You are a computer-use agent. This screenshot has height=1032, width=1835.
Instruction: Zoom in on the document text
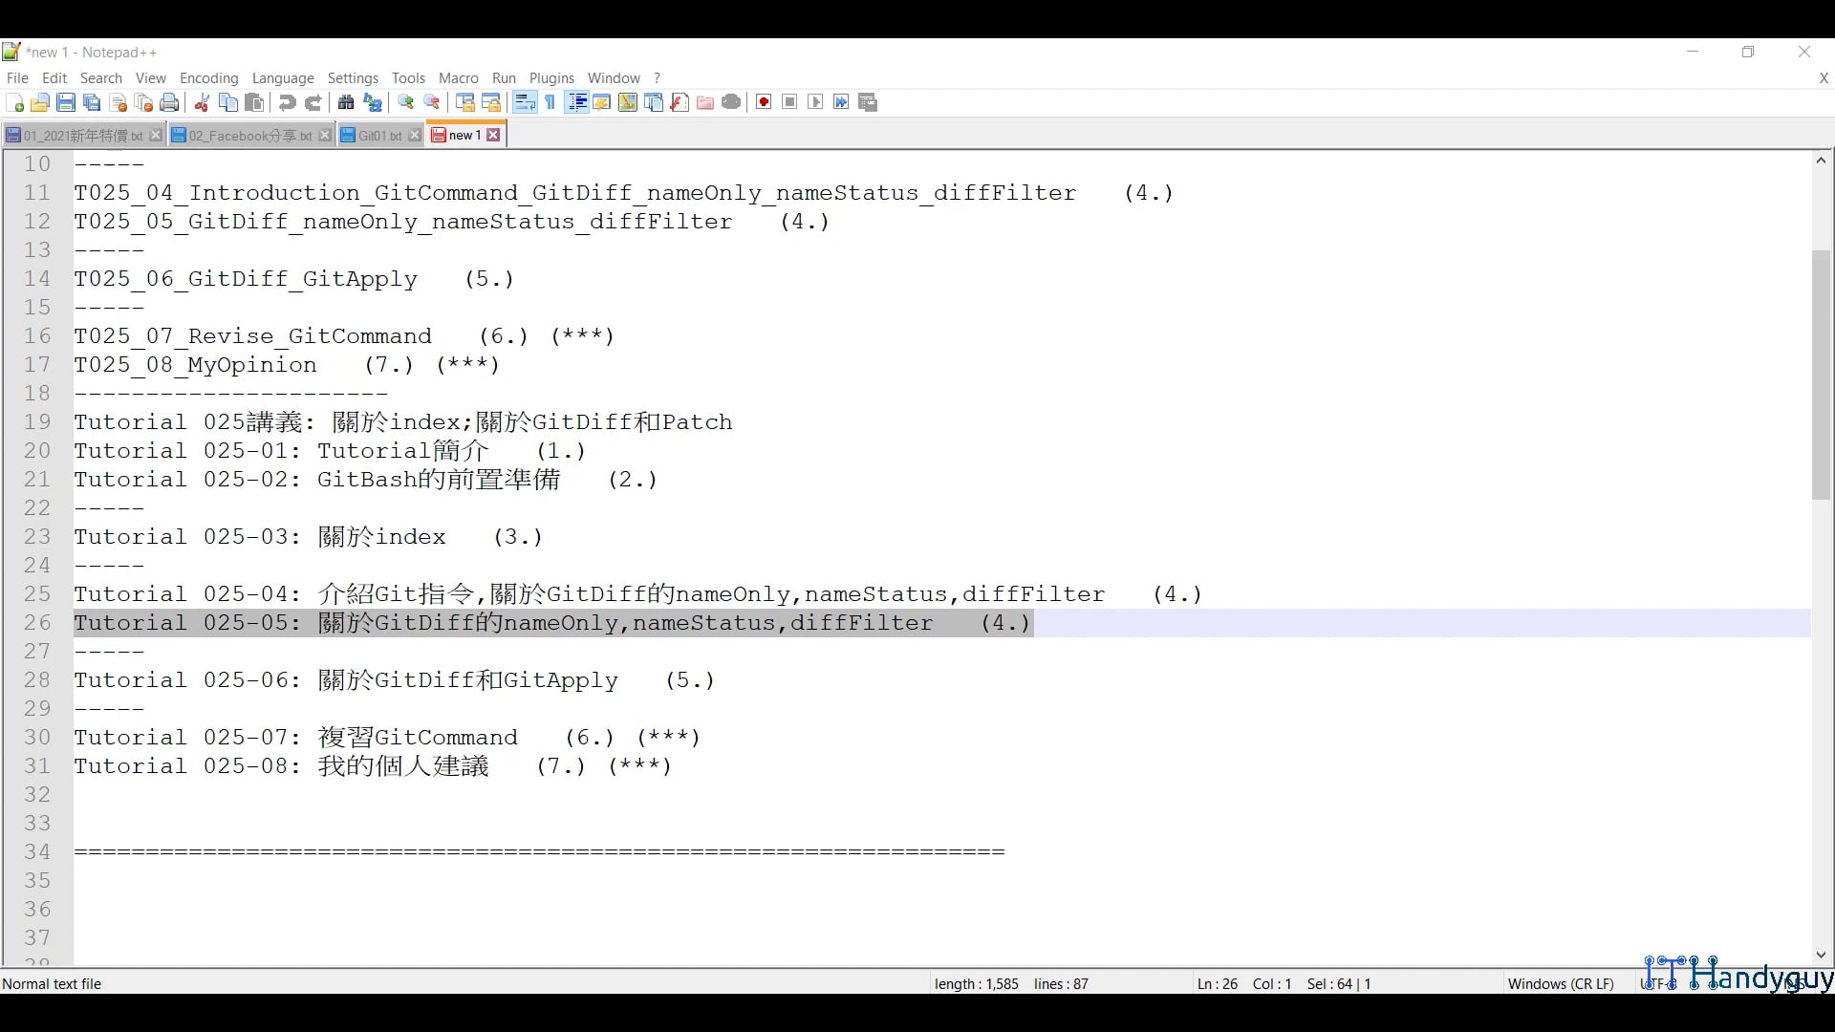(405, 102)
